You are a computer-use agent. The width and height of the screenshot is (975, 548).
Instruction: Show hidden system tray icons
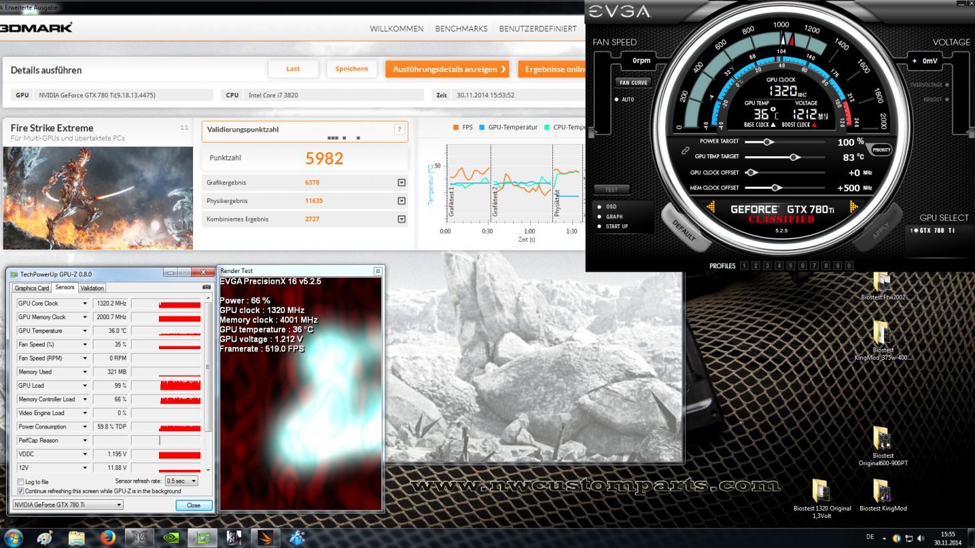(885, 538)
